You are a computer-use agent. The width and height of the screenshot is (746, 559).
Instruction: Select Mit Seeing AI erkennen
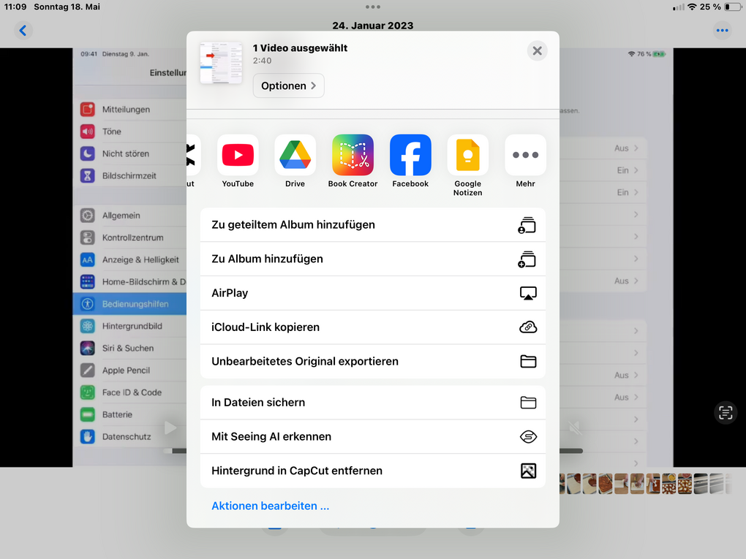tap(372, 437)
